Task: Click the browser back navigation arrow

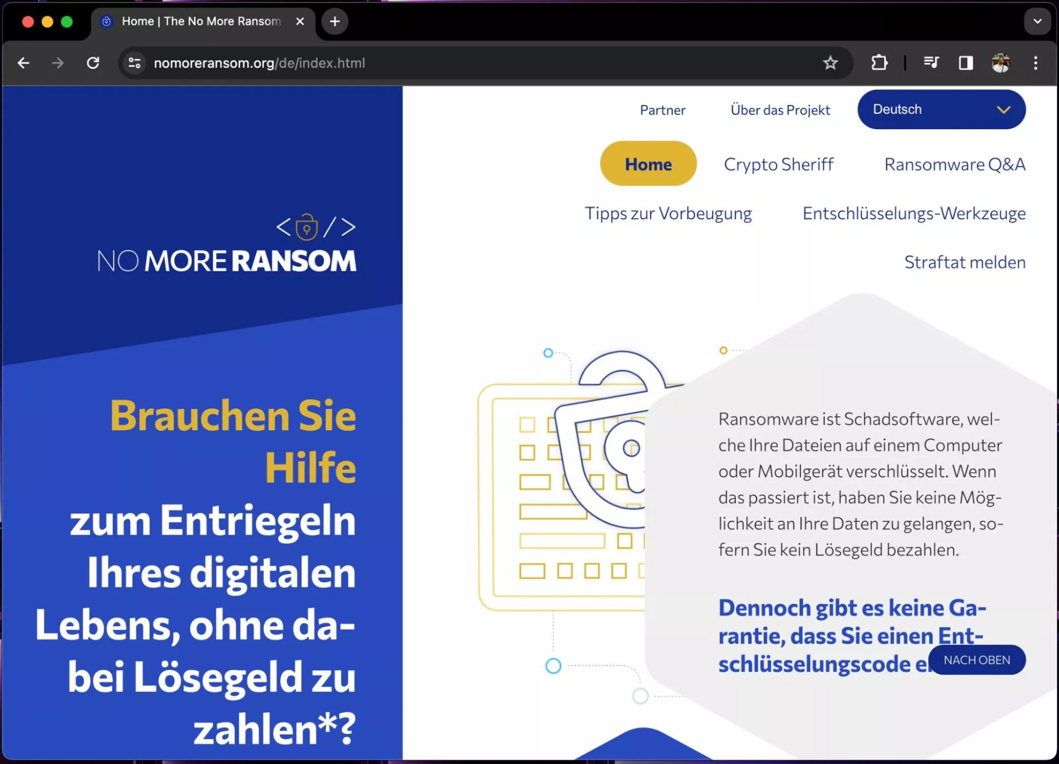Action: point(23,63)
